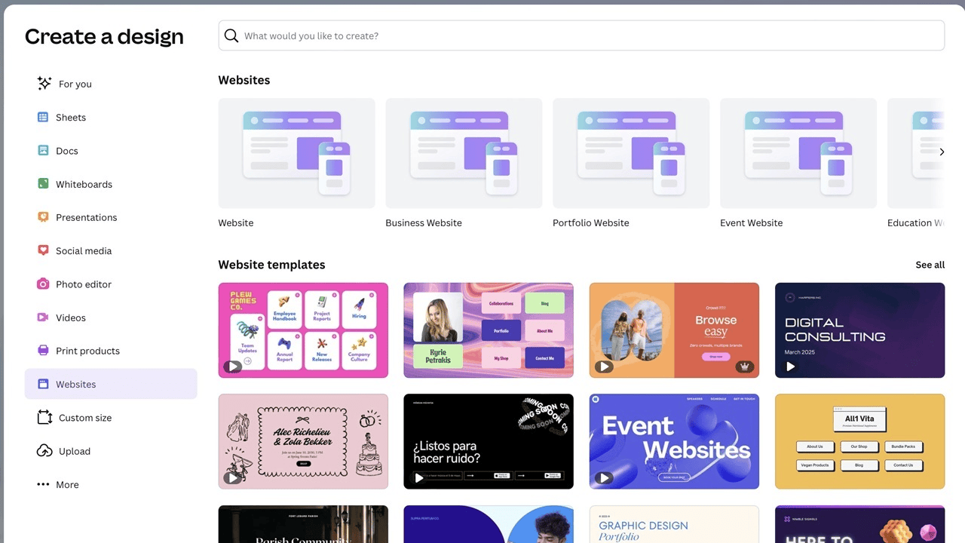Play the Digital Consulting template preview
Viewport: 965px width, 543px height.
pyautogui.click(x=790, y=367)
